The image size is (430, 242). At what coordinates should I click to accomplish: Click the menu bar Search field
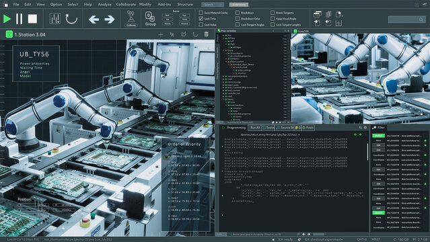pyautogui.click(x=213, y=5)
